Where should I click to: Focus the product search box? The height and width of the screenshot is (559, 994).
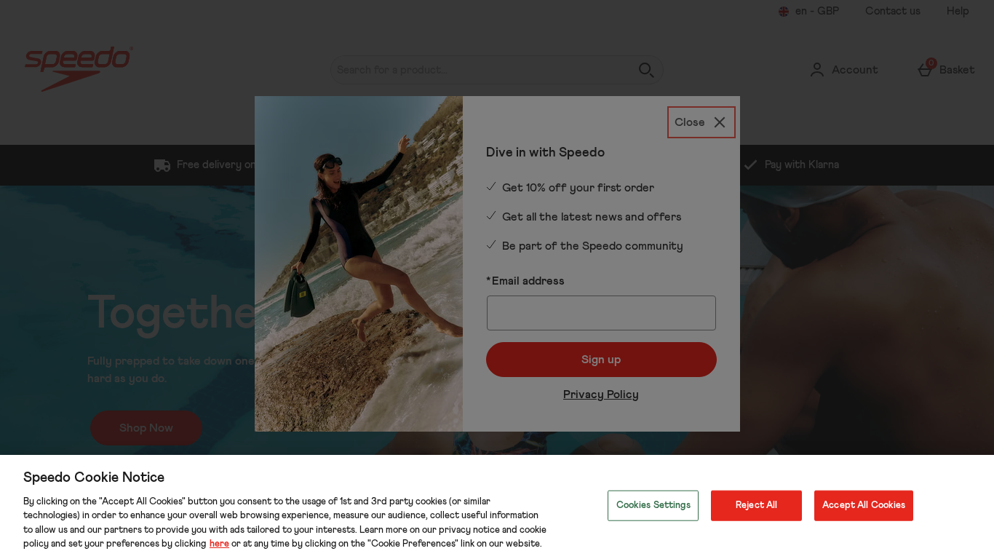point(484,70)
